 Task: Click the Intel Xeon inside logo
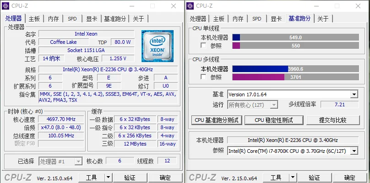coord(157,46)
